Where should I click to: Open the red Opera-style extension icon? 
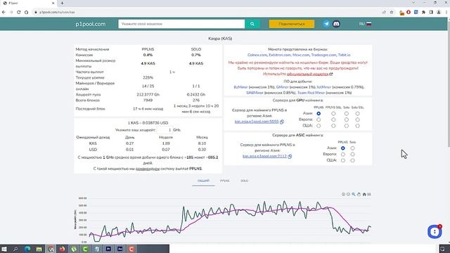409,13
